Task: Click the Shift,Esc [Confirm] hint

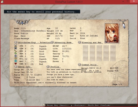Action: [99, 105]
